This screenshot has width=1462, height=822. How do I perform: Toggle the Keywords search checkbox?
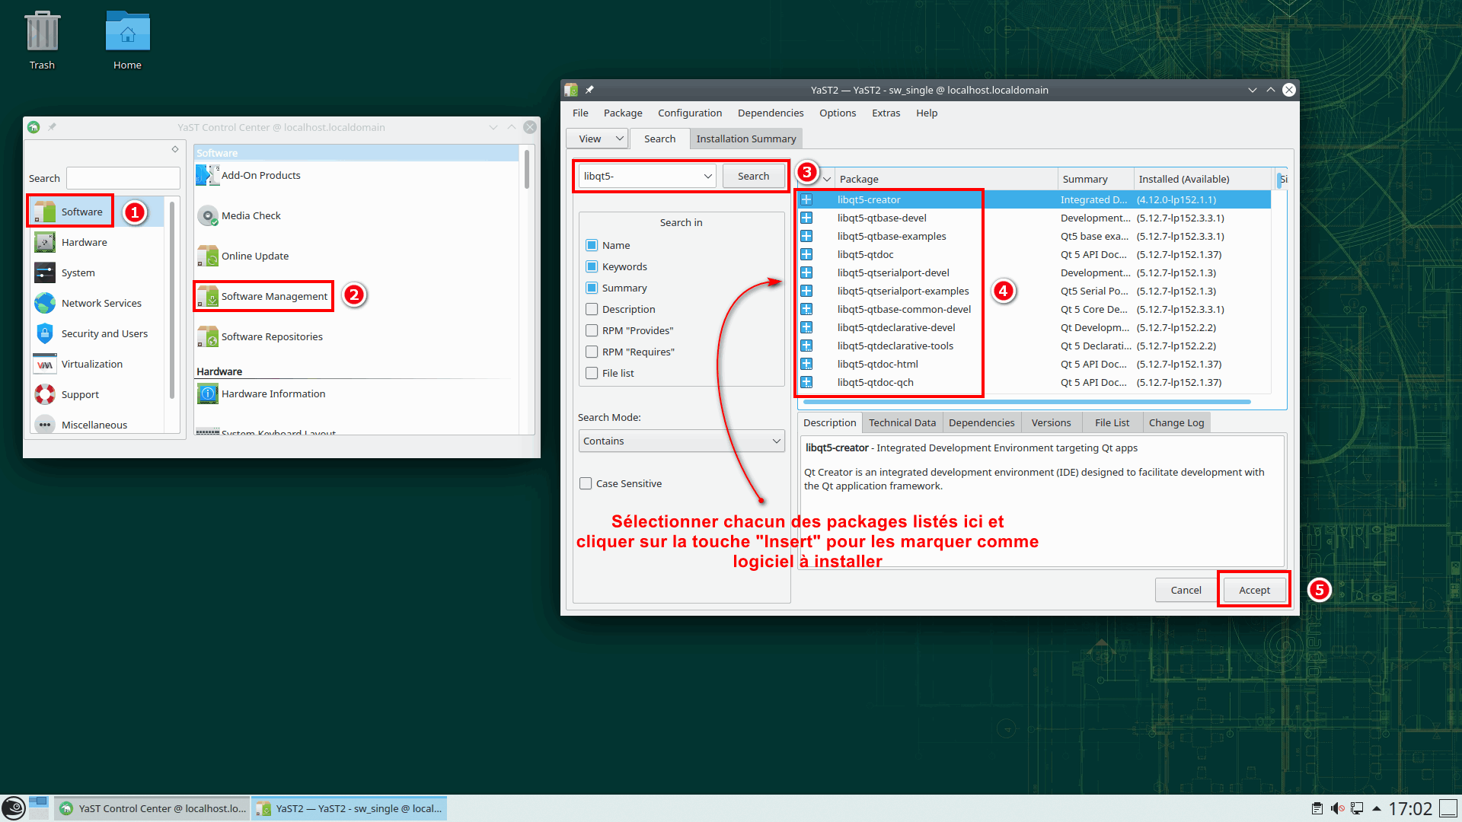592,266
